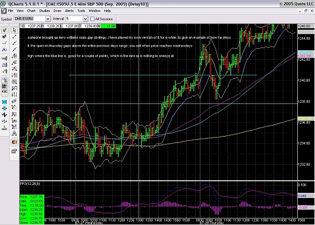Click the High 1239.25 header value
The image size is (315, 225).
pyautogui.click(x=53, y=26)
